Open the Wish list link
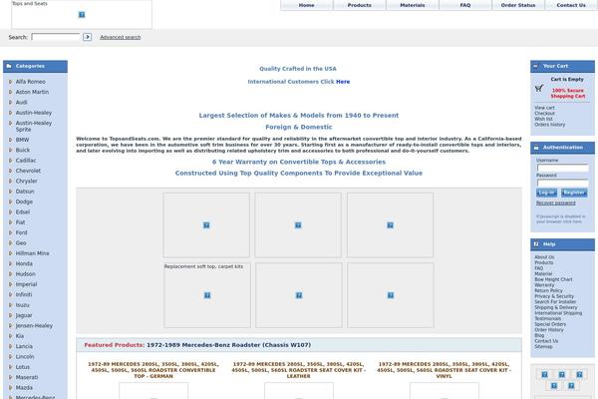598x399 pixels. 543,119
